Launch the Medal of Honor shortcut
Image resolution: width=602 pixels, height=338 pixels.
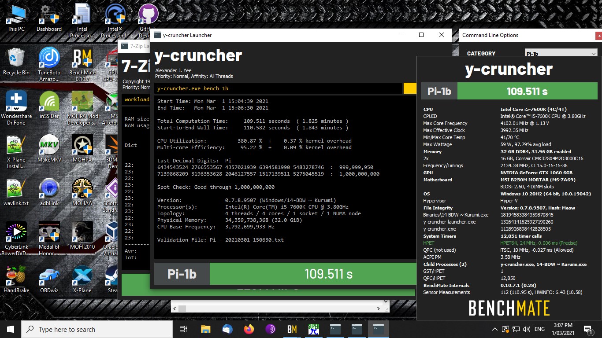[x=49, y=239]
